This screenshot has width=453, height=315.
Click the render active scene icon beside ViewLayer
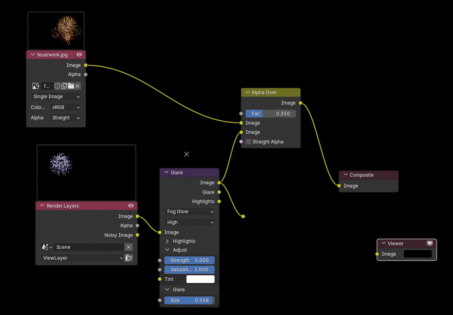click(128, 258)
